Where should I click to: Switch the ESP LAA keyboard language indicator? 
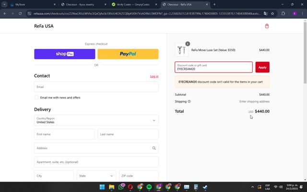click(267, 187)
